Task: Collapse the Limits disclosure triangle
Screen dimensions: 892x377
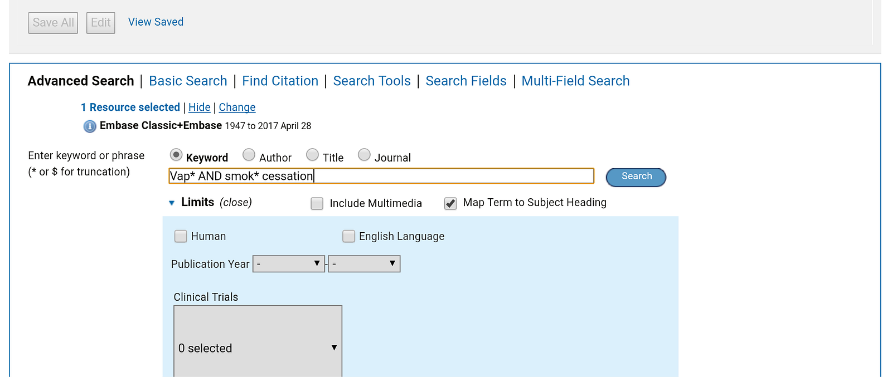Action: (x=172, y=203)
